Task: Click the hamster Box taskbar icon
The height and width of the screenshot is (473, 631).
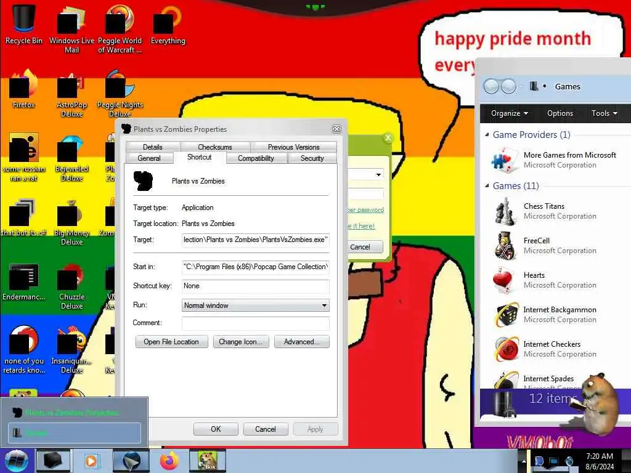Action: tap(208, 461)
